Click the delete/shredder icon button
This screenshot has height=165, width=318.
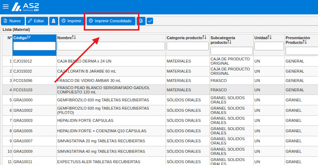pyautogui.click(x=54, y=21)
